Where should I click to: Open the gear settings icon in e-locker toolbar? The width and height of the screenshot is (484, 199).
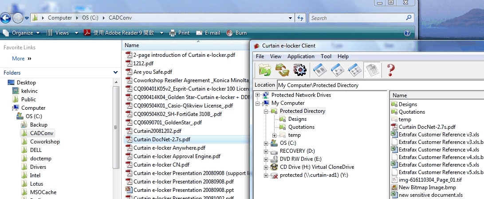tap(299, 70)
